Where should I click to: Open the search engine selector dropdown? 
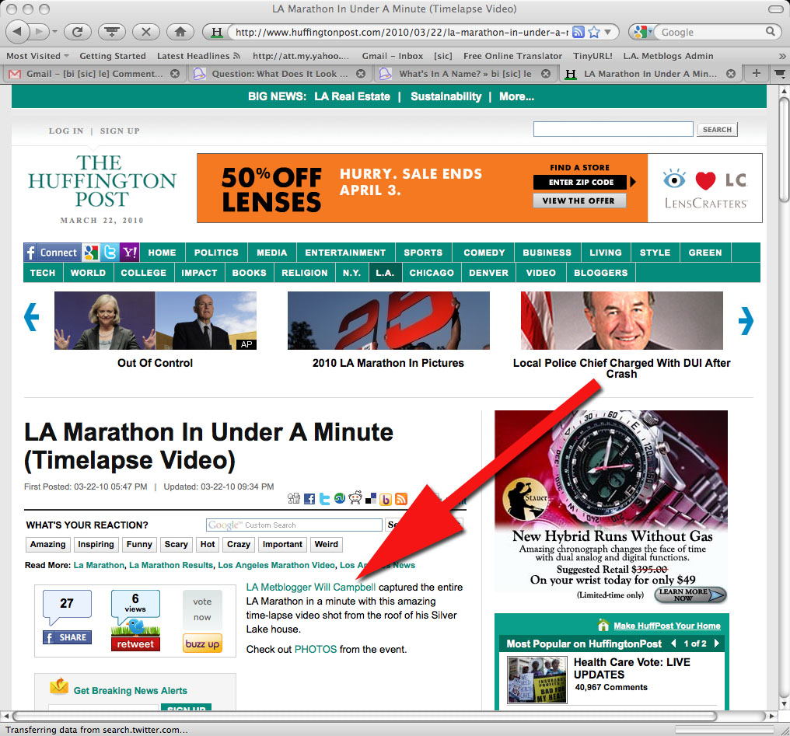[643, 32]
